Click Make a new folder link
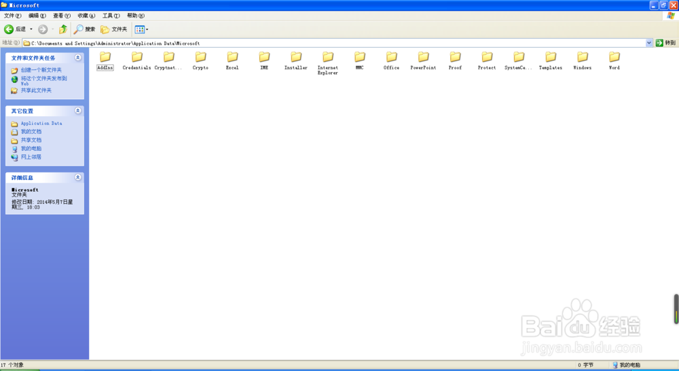679x371 pixels. (41, 70)
